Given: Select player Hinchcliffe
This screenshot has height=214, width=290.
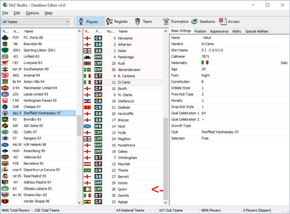Looking at the screenshot, I should point(123,114).
